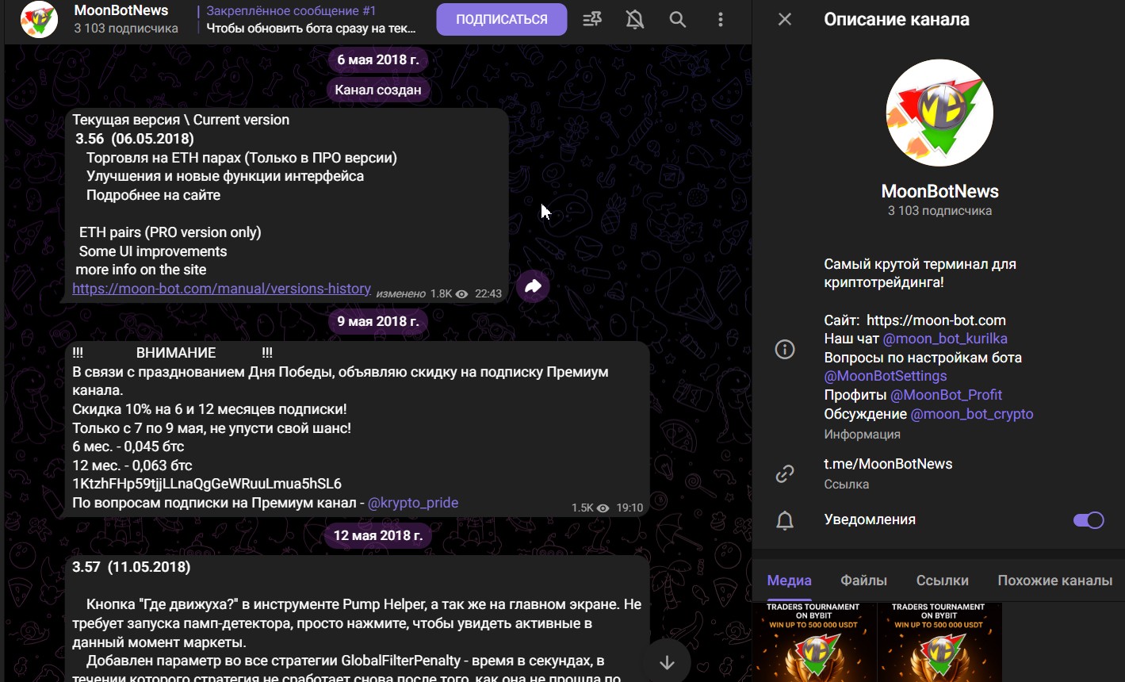Switch to the Файлы tab

863,580
